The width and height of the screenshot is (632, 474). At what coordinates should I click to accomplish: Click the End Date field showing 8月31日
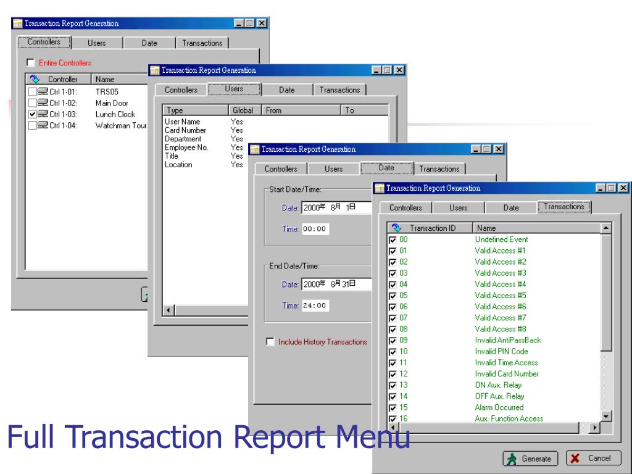(x=336, y=284)
